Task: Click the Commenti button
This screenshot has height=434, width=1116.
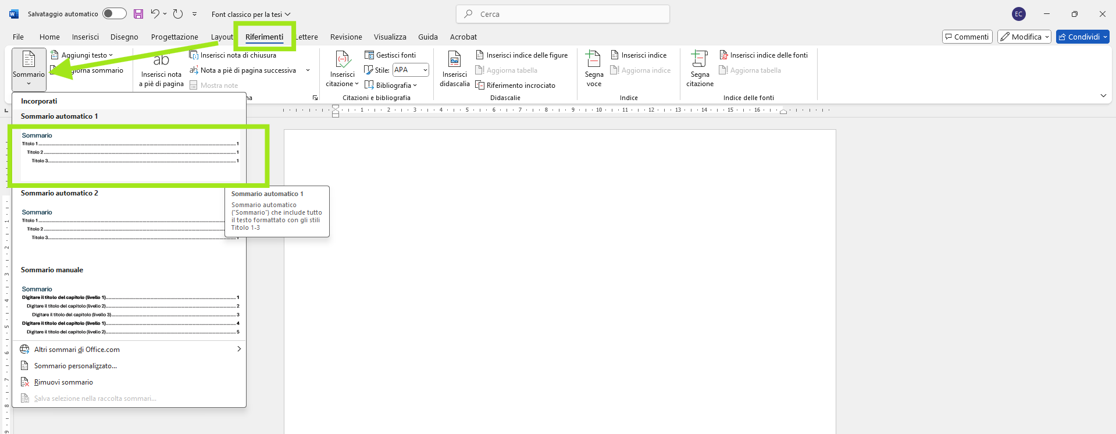Action: pos(967,37)
